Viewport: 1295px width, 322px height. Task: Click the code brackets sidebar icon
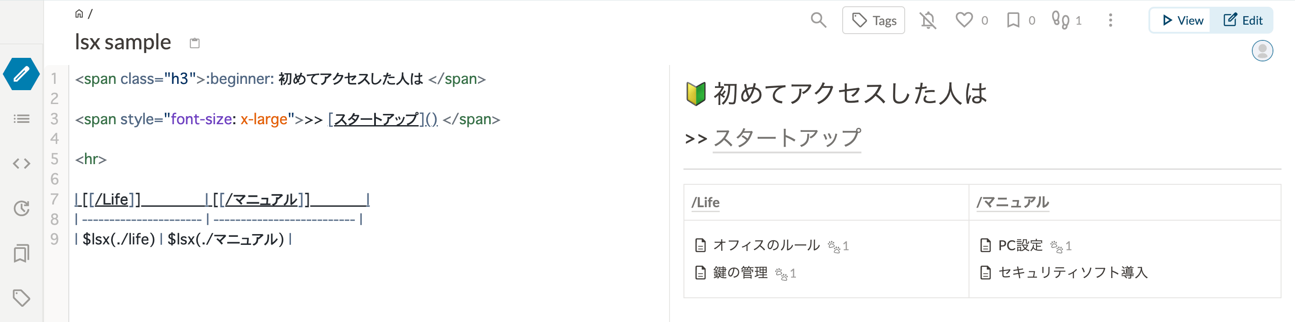[21, 164]
